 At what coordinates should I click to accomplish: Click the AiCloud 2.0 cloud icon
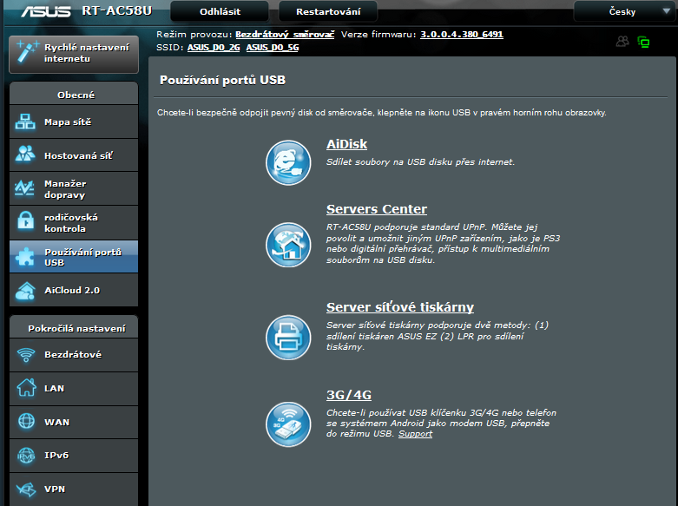coord(25,290)
